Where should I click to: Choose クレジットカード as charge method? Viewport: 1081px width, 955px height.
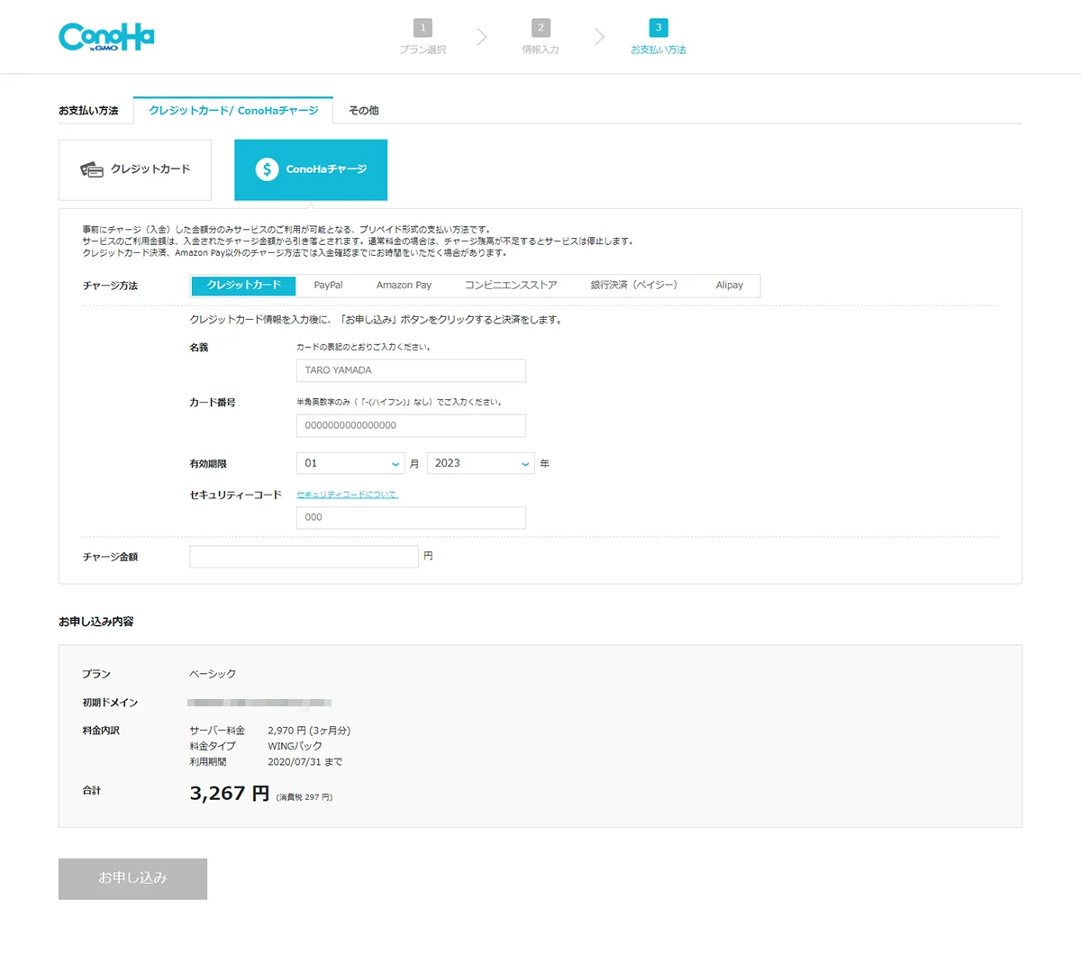point(243,286)
